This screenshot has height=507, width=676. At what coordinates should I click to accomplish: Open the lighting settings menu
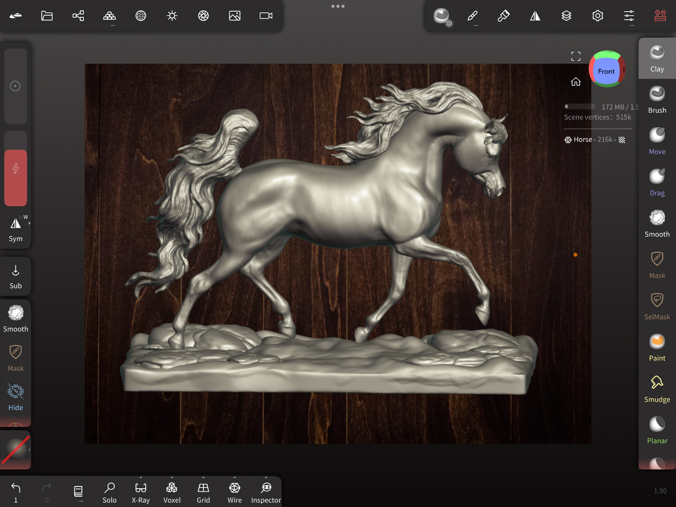point(172,16)
